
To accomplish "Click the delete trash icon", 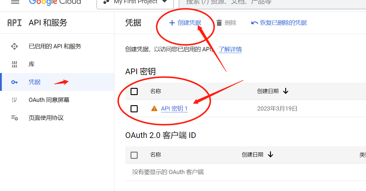I will pyautogui.click(x=219, y=23).
